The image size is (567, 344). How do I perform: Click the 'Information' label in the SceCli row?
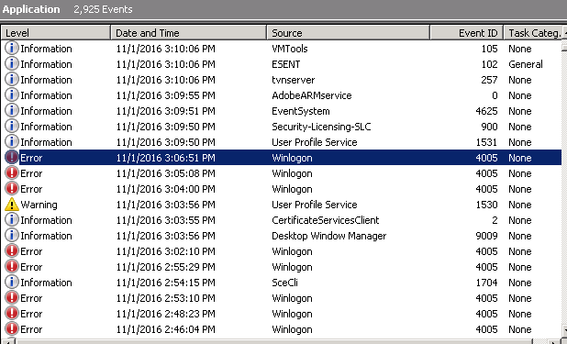tap(46, 283)
